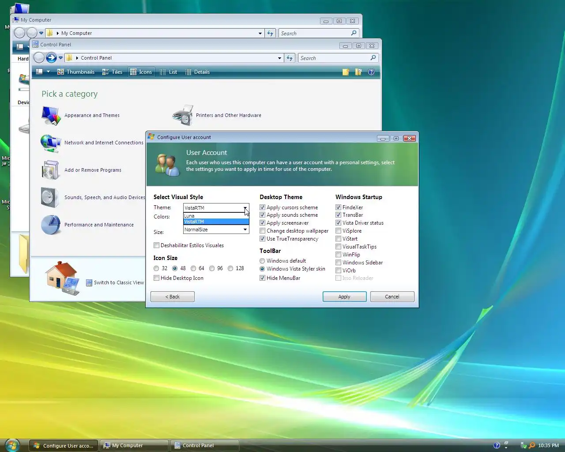The height and width of the screenshot is (452, 565).
Task: Enable Deshabilitar Estilos Visuales checkbox
Action: click(156, 245)
